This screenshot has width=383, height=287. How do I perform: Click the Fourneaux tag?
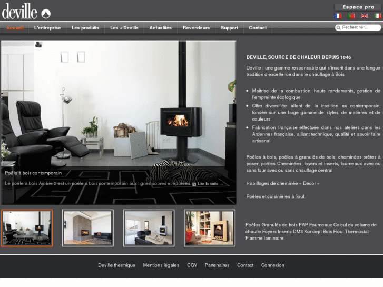tap(320, 225)
